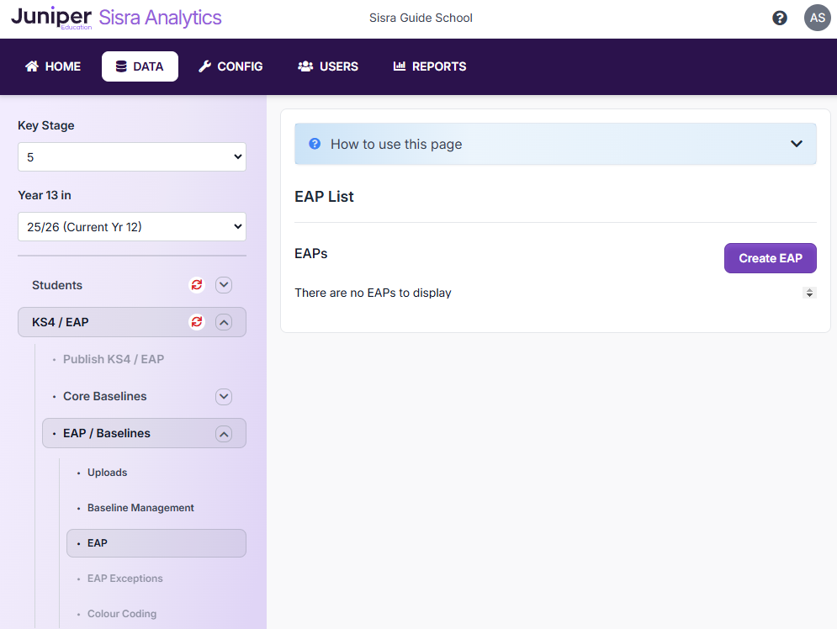Viewport: 837px width, 629px height.
Task: Collapse the How to use this page panel
Action: click(796, 144)
